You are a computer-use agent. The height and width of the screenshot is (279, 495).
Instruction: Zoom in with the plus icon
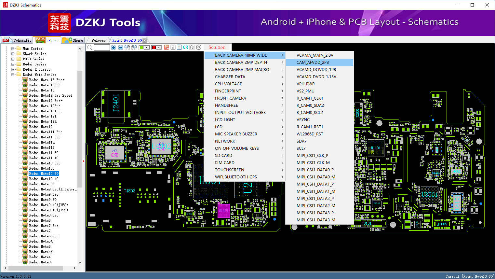pos(114,48)
